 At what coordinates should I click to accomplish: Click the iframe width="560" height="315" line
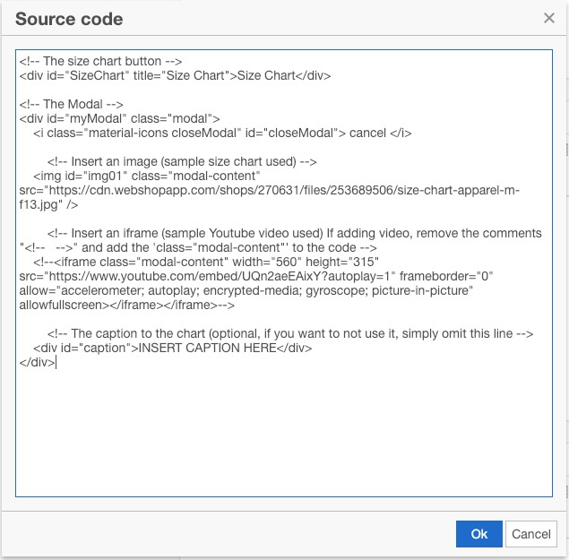coord(206,262)
